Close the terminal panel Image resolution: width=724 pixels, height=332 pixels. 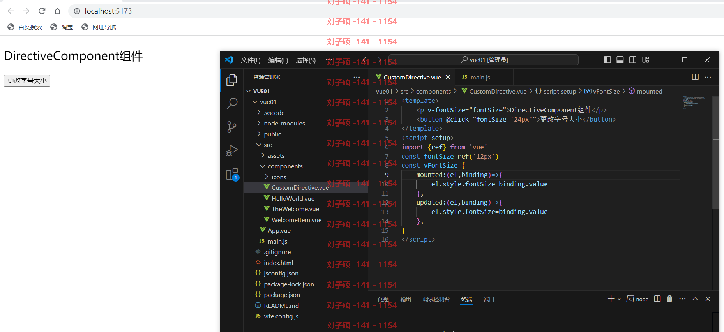[708, 299]
